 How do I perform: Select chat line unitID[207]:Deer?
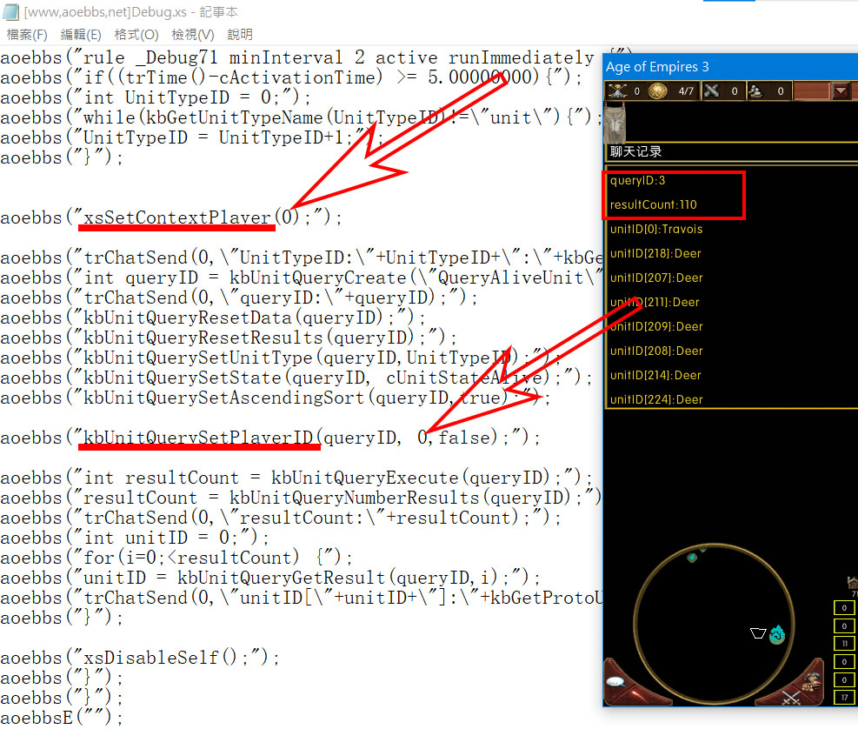(x=656, y=278)
